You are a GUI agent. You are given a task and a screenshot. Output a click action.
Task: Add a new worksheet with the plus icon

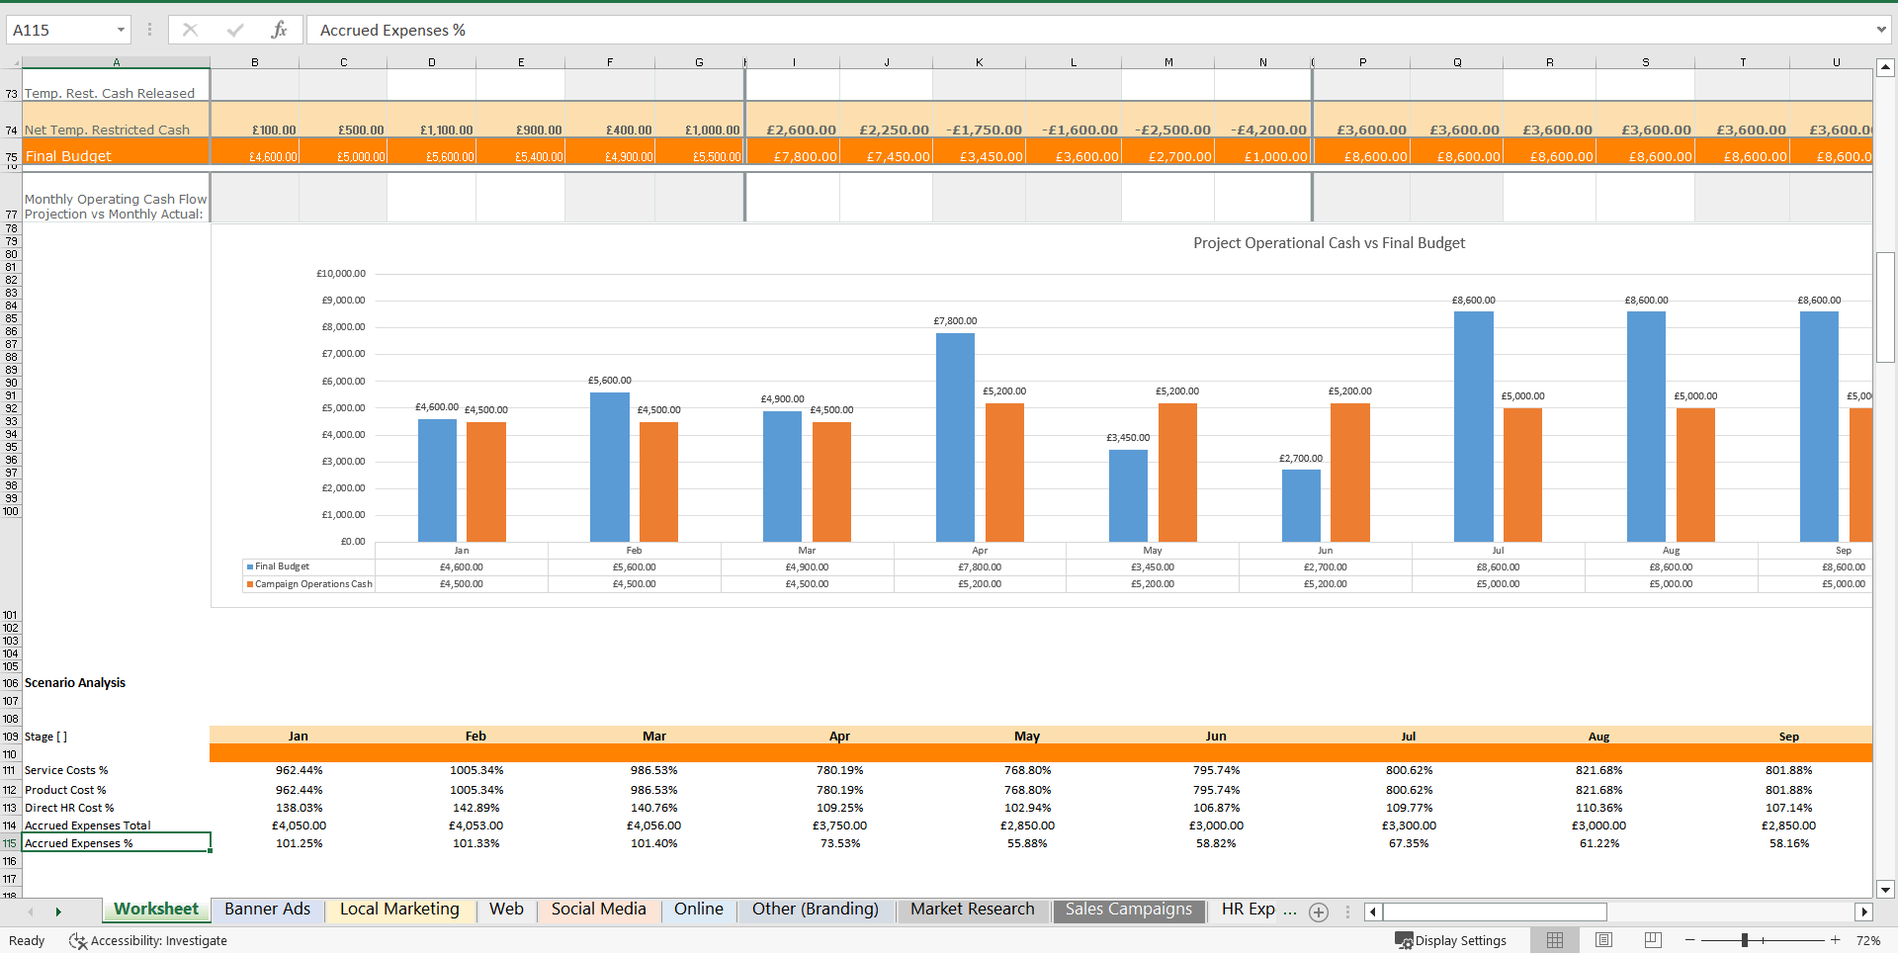(1318, 912)
